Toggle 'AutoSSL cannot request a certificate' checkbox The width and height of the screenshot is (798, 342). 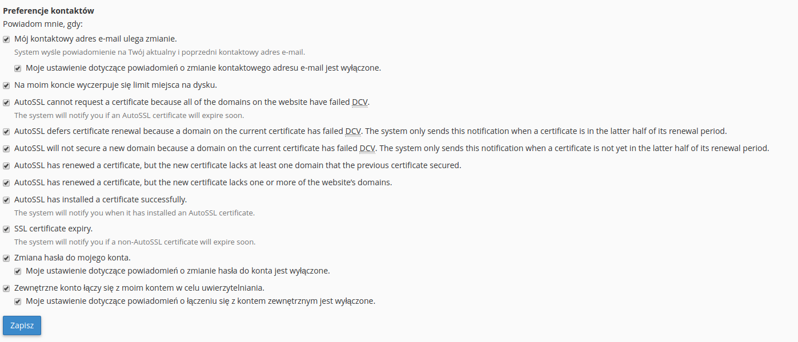click(x=6, y=103)
